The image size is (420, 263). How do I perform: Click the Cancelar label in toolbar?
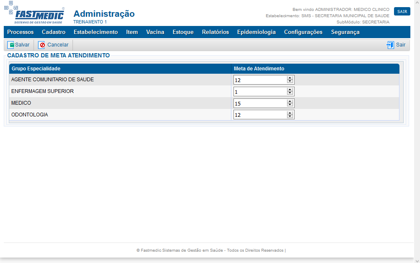point(58,45)
